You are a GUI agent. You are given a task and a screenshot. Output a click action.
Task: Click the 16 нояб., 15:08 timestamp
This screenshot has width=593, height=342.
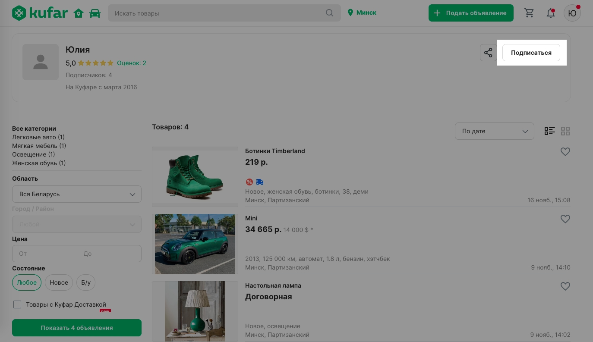point(549,200)
